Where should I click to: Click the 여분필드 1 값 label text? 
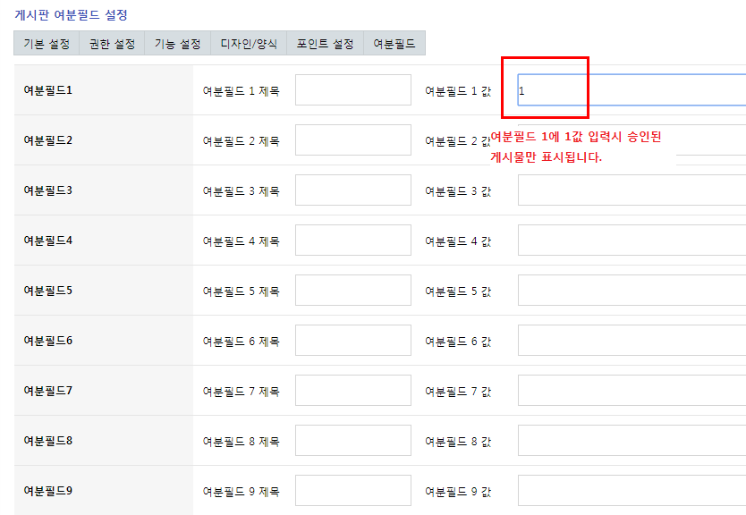(x=458, y=91)
